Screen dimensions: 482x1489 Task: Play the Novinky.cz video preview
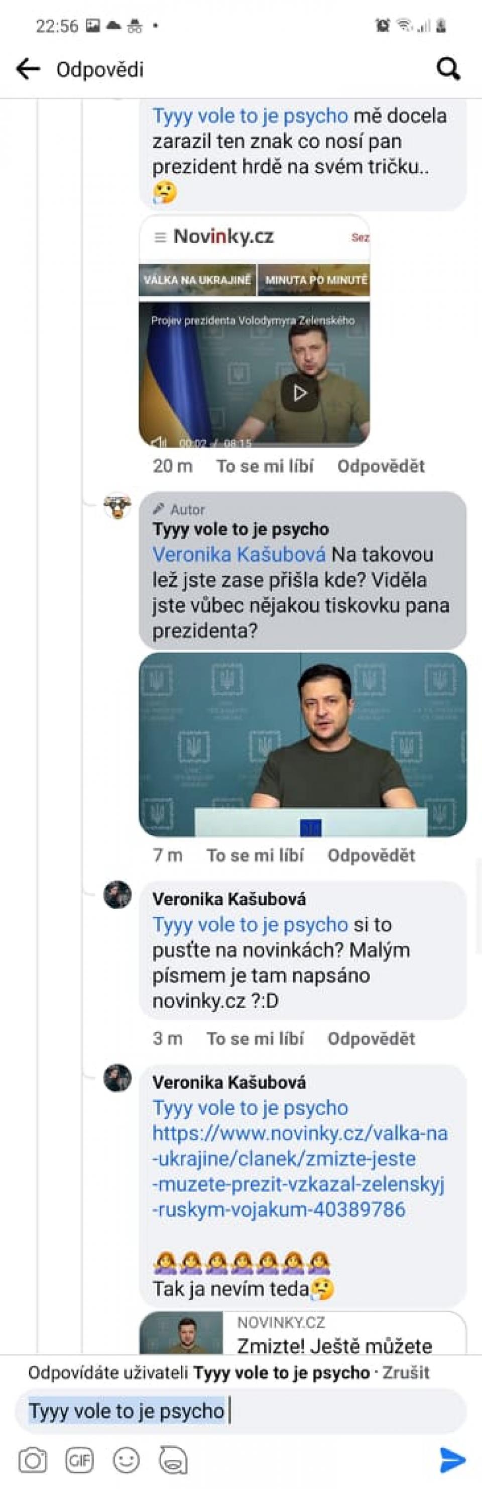coord(300,393)
